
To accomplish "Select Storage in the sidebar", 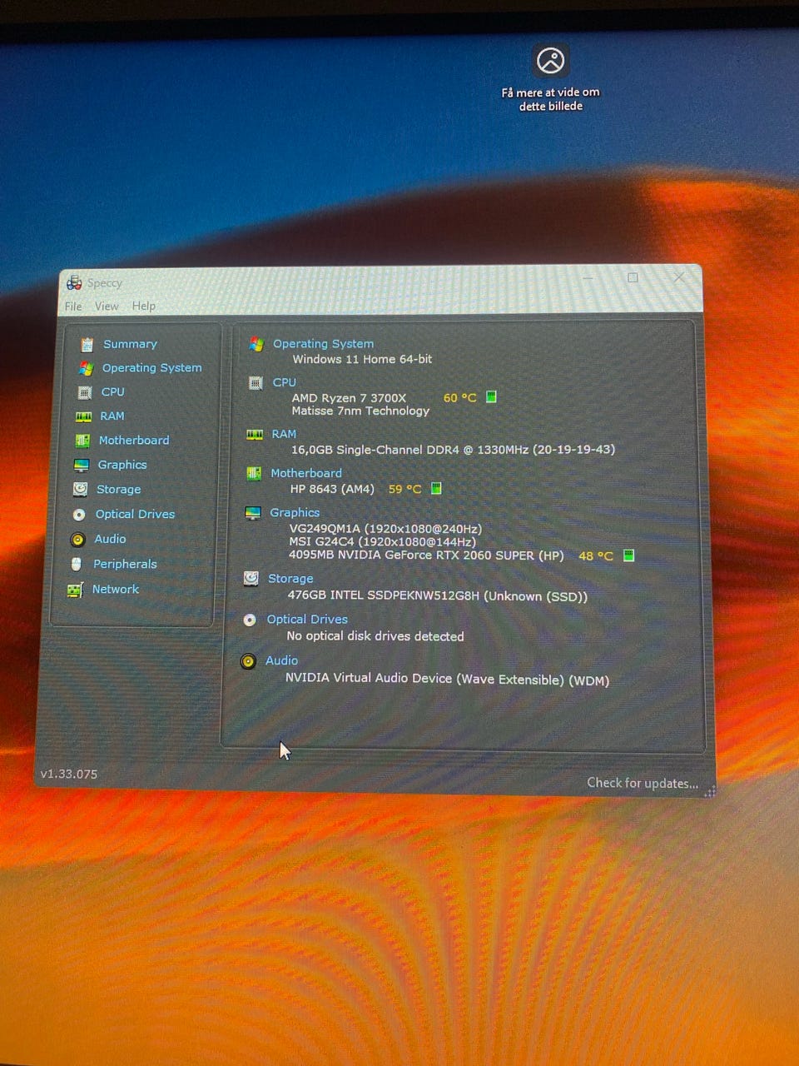I will click(118, 490).
